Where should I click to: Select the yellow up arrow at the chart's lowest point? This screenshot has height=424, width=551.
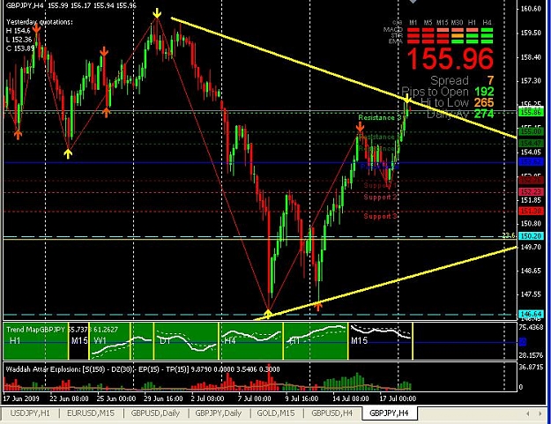(268, 314)
